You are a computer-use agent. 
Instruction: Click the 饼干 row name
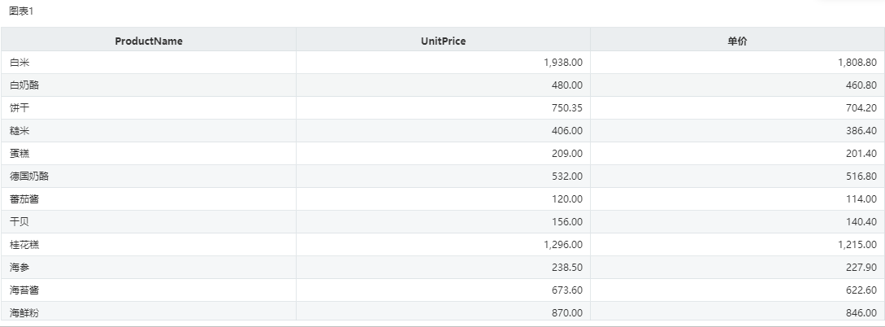(20, 108)
